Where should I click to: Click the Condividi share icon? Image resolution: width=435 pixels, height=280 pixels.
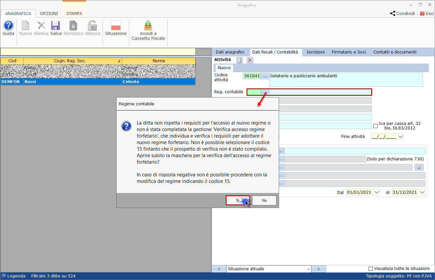click(393, 14)
